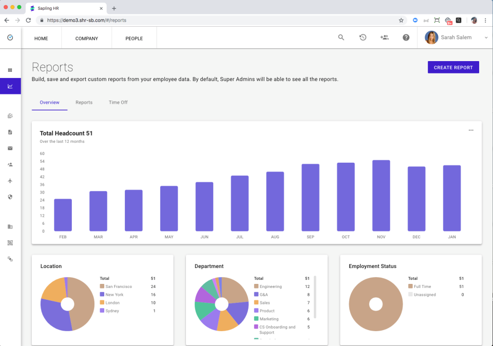Select the people icon in the left sidebar

point(10,164)
